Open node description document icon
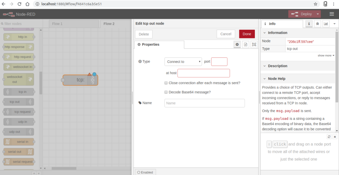 tap(245, 45)
